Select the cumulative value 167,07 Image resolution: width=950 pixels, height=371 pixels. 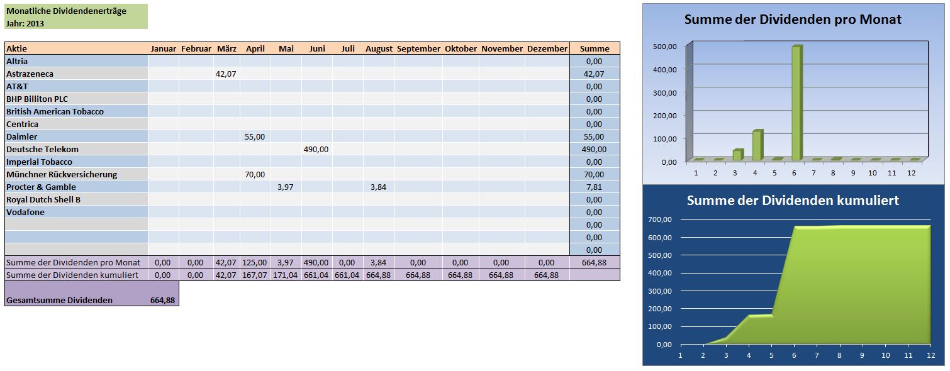pos(255,275)
